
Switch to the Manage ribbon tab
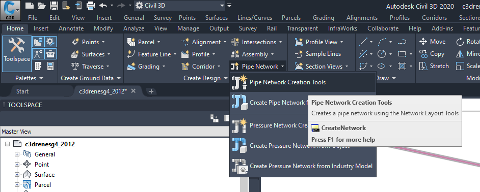(x=188, y=28)
